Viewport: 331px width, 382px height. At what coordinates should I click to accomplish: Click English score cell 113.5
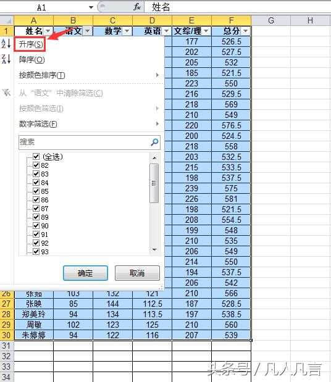coord(152,314)
